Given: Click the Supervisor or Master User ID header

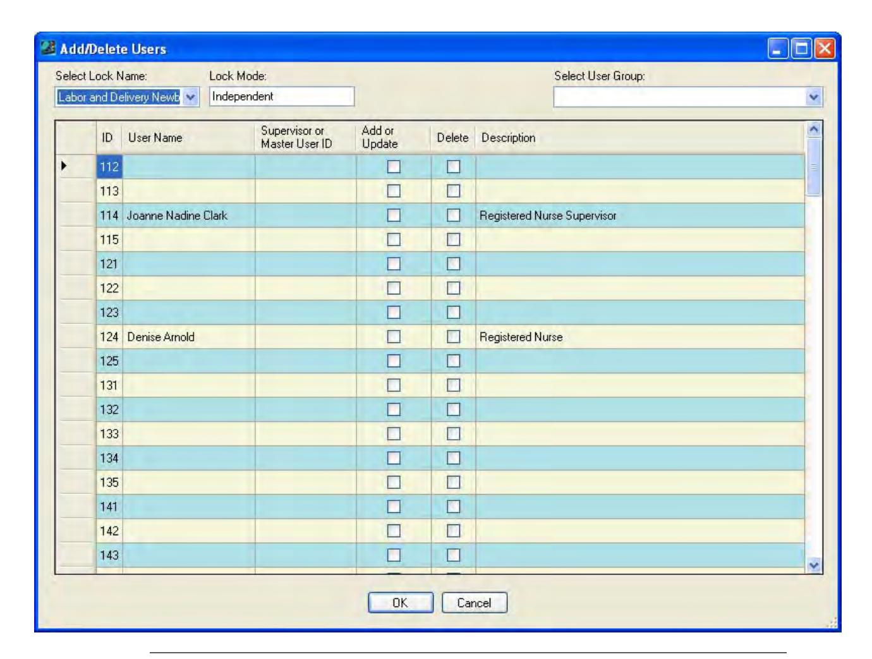Looking at the screenshot, I should coord(306,138).
